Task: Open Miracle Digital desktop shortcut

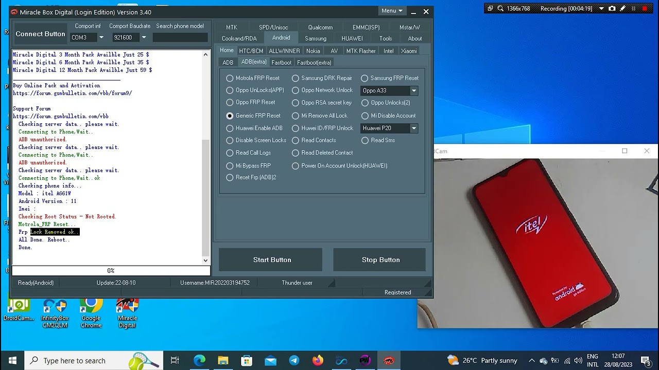Action: (x=127, y=313)
